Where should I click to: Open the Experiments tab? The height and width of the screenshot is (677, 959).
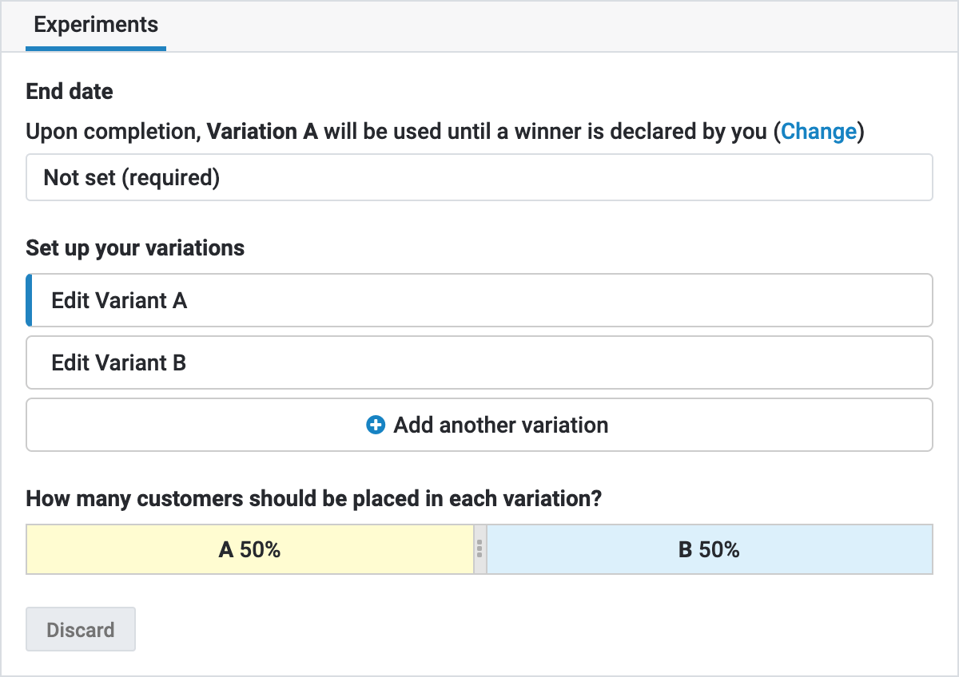click(x=96, y=25)
